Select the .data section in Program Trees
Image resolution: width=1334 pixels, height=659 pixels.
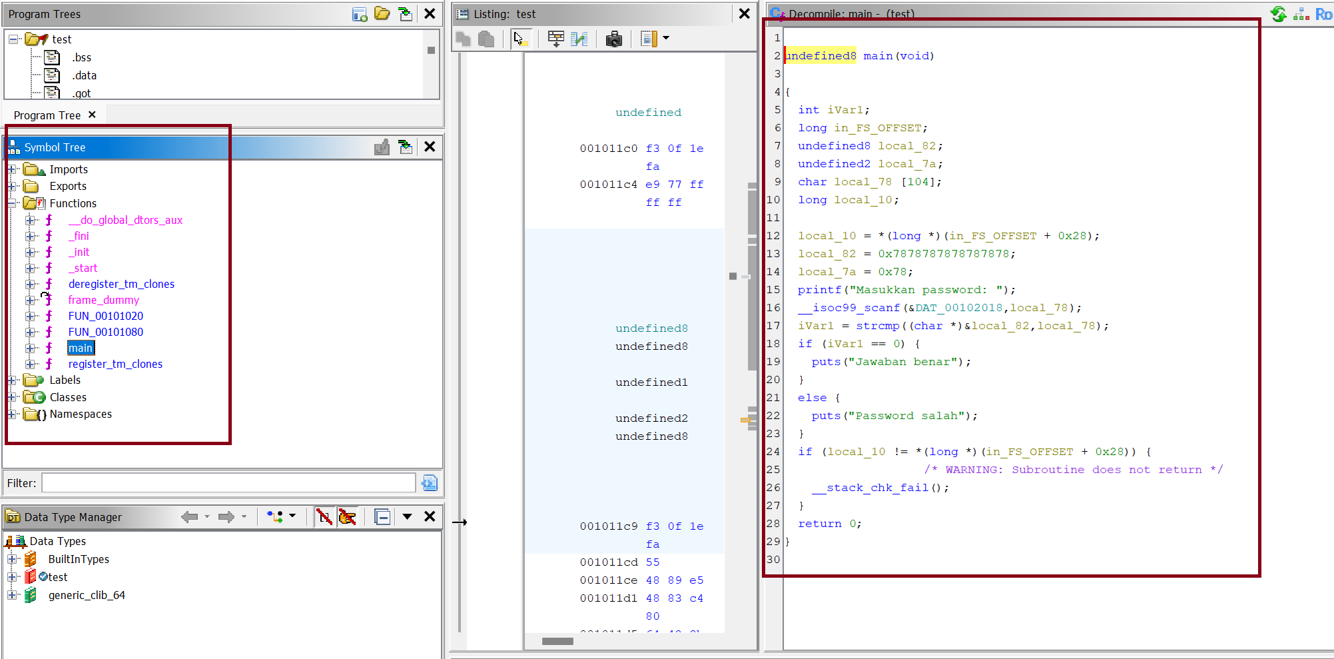click(84, 75)
